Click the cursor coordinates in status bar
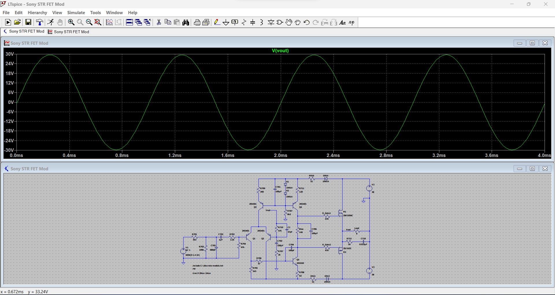555x295 pixels. (24, 292)
